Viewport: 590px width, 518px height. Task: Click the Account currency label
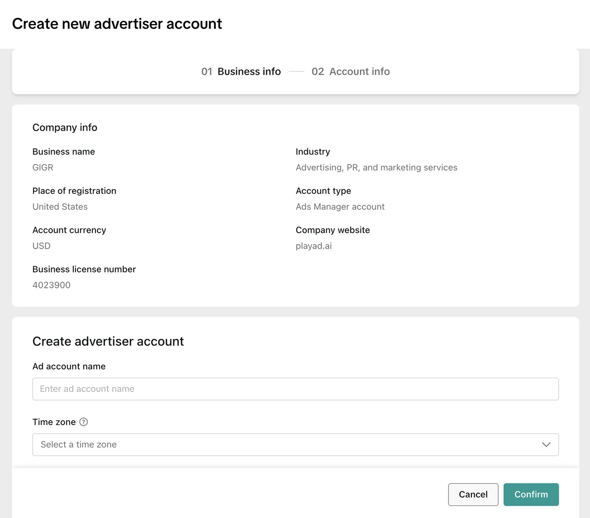[x=69, y=230]
